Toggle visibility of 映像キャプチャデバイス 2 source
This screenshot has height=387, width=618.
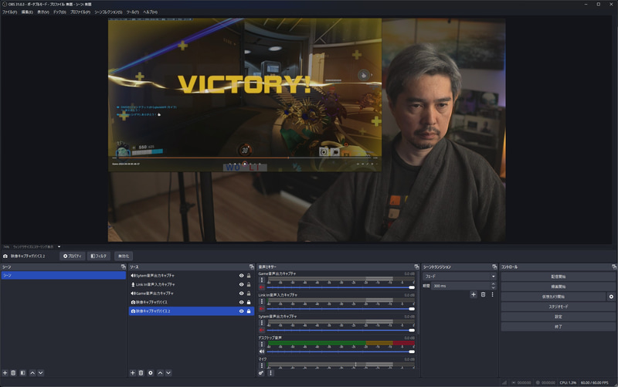pos(242,311)
